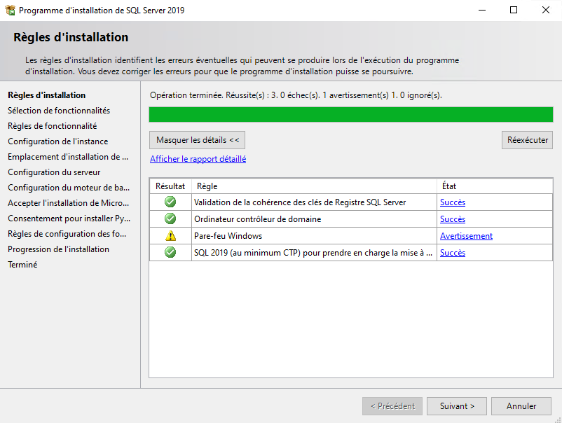Open Succès link for registry key validation
This screenshot has width=562, height=423.
(452, 202)
